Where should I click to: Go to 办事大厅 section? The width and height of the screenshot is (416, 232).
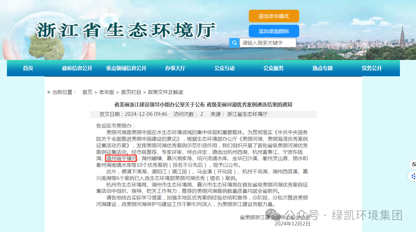click(175, 68)
